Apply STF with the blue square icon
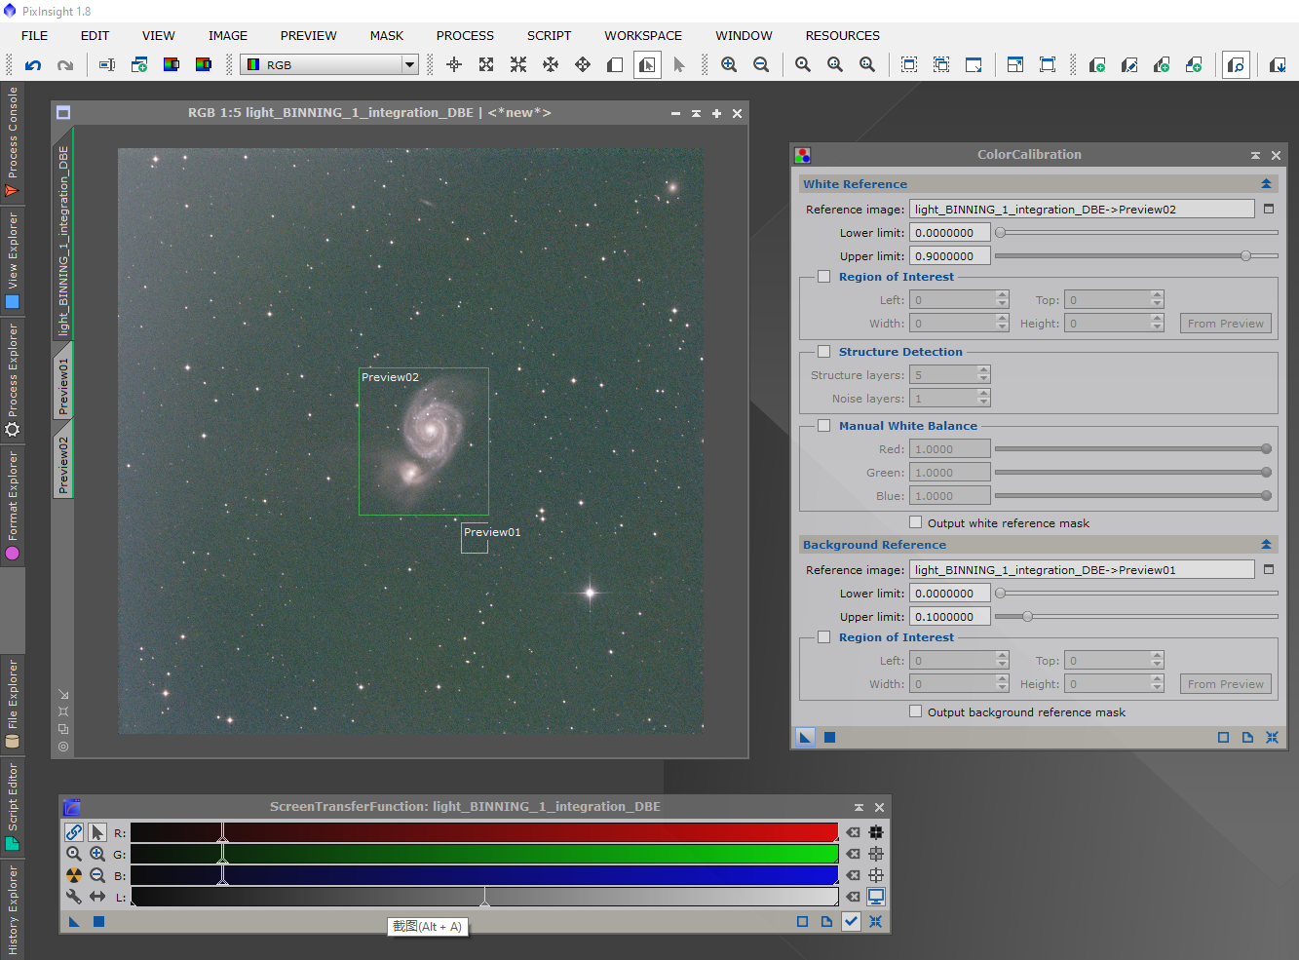 point(98,921)
